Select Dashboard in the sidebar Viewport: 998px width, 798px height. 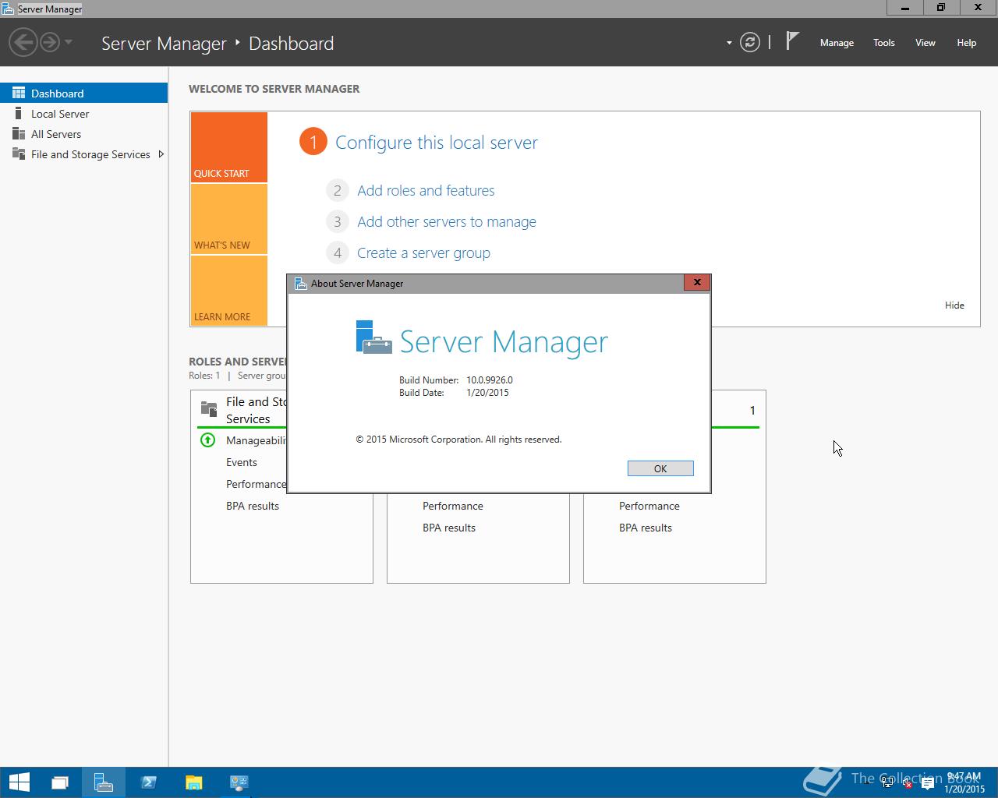(x=83, y=93)
